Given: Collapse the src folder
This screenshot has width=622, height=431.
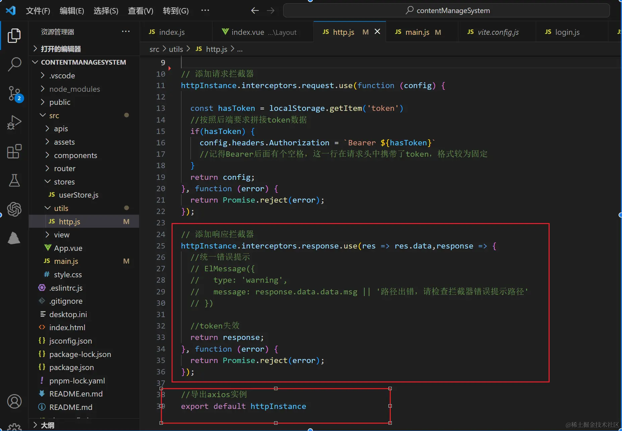Looking at the screenshot, I should [84, 116].
